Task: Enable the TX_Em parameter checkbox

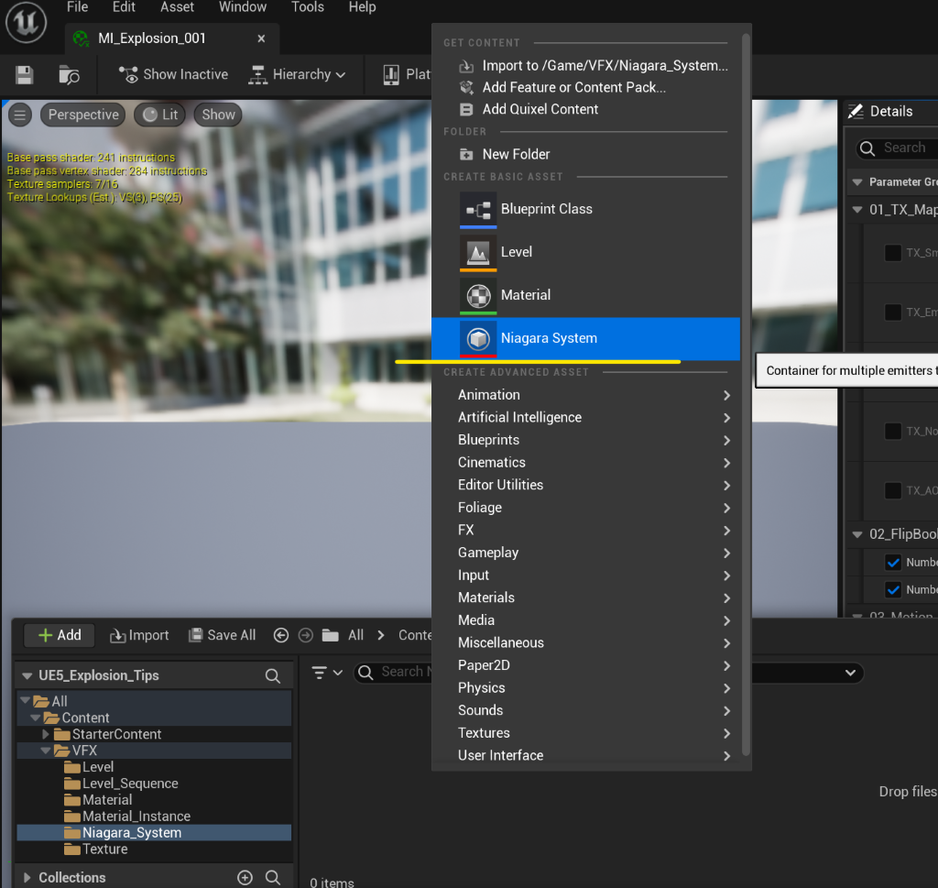Action: pyautogui.click(x=893, y=312)
